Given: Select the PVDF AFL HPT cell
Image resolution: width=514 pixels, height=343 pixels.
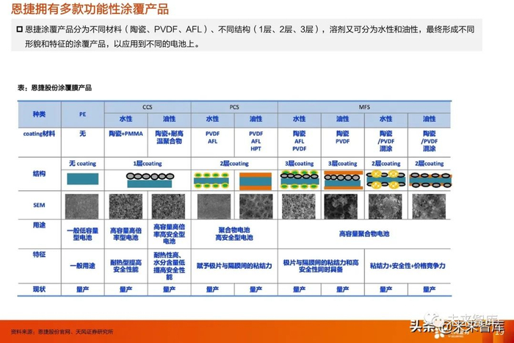Looking at the screenshot, I should [256, 141].
